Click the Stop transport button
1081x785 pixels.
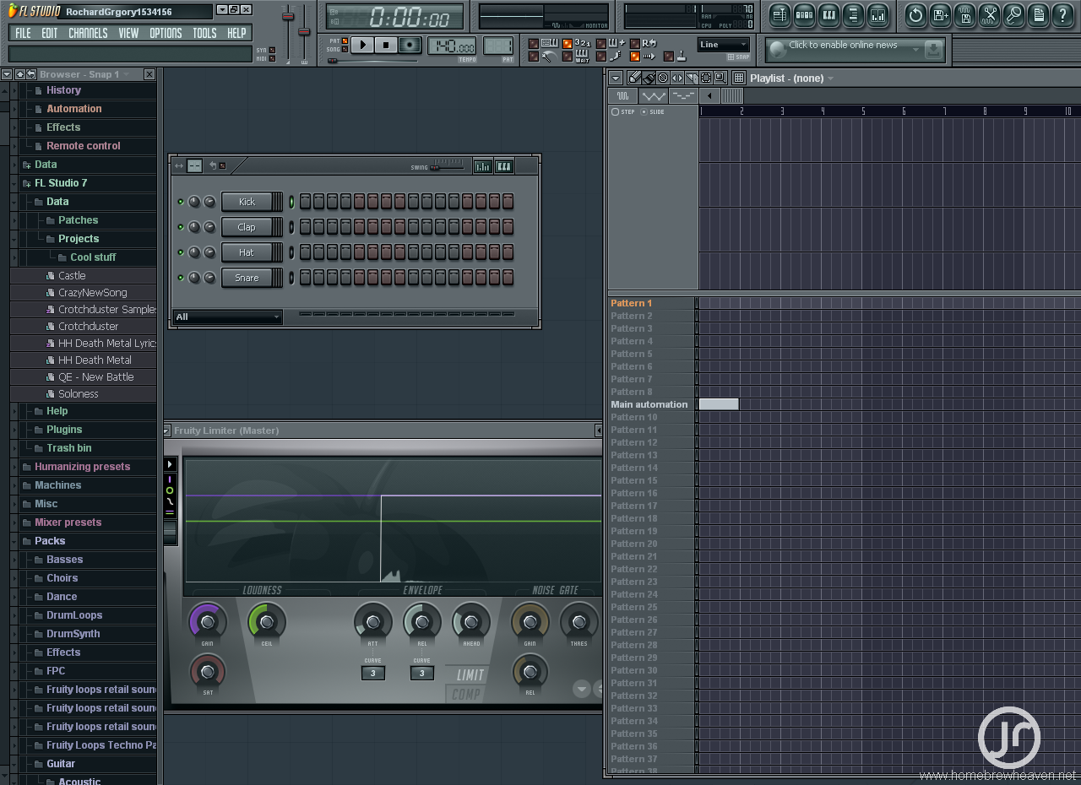(386, 45)
